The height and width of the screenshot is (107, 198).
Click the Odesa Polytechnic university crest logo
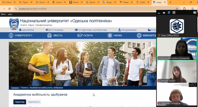click(14, 24)
